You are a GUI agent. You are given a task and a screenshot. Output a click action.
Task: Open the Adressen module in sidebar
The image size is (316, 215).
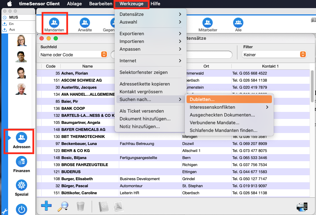tap(22, 141)
